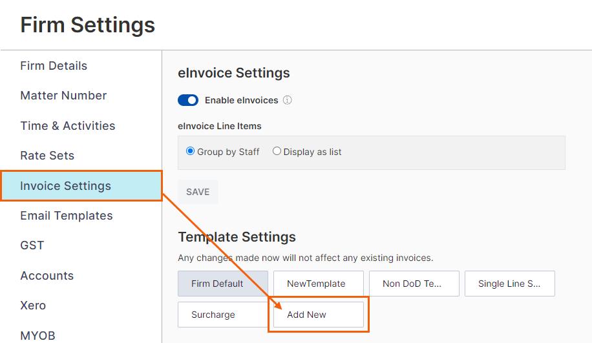Select the Display as list option
Image resolution: width=592 pixels, height=343 pixels.
coord(277,151)
